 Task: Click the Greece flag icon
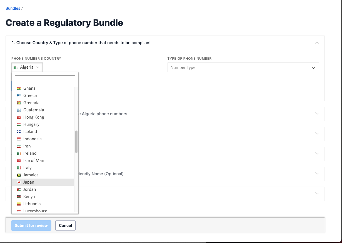pyautogui.click(x=19, y=96)
